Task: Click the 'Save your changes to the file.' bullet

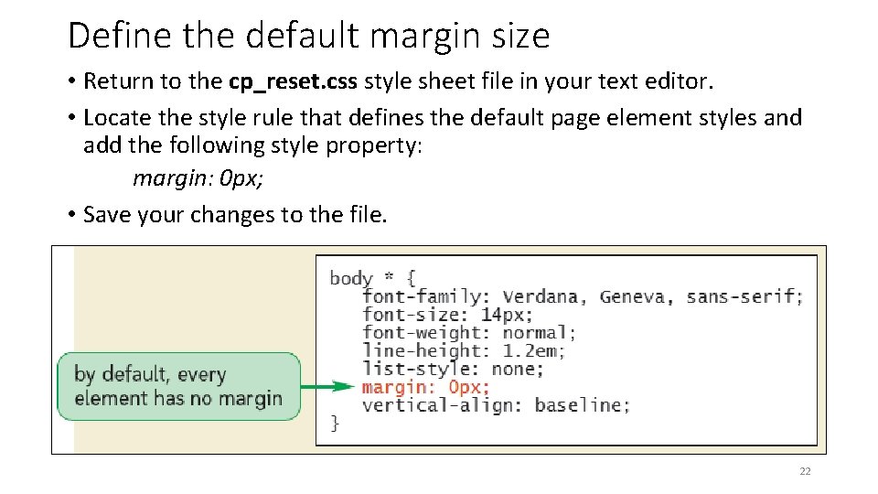Action: tap(235, 214)
